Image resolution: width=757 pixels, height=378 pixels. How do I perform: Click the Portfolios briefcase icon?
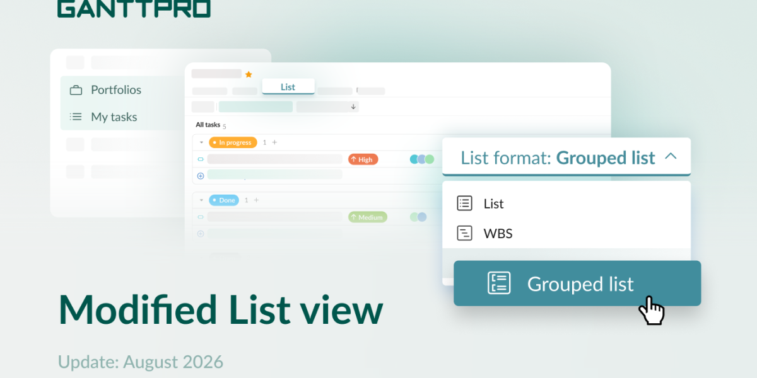pyautogui.click(x=76, y=90)
